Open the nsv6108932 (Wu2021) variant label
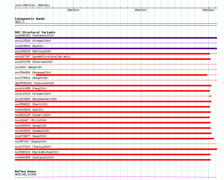 click(x=29, y=46)
